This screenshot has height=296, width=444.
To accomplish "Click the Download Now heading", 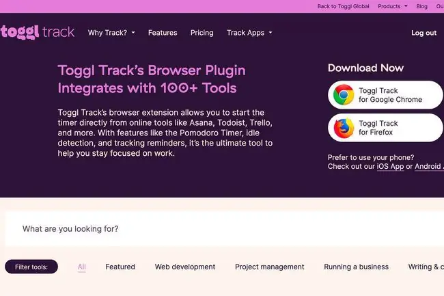I will pyautogui.click(x=365, y=68).
